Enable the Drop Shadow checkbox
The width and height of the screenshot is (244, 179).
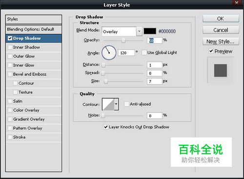click(x=10, y=38)
